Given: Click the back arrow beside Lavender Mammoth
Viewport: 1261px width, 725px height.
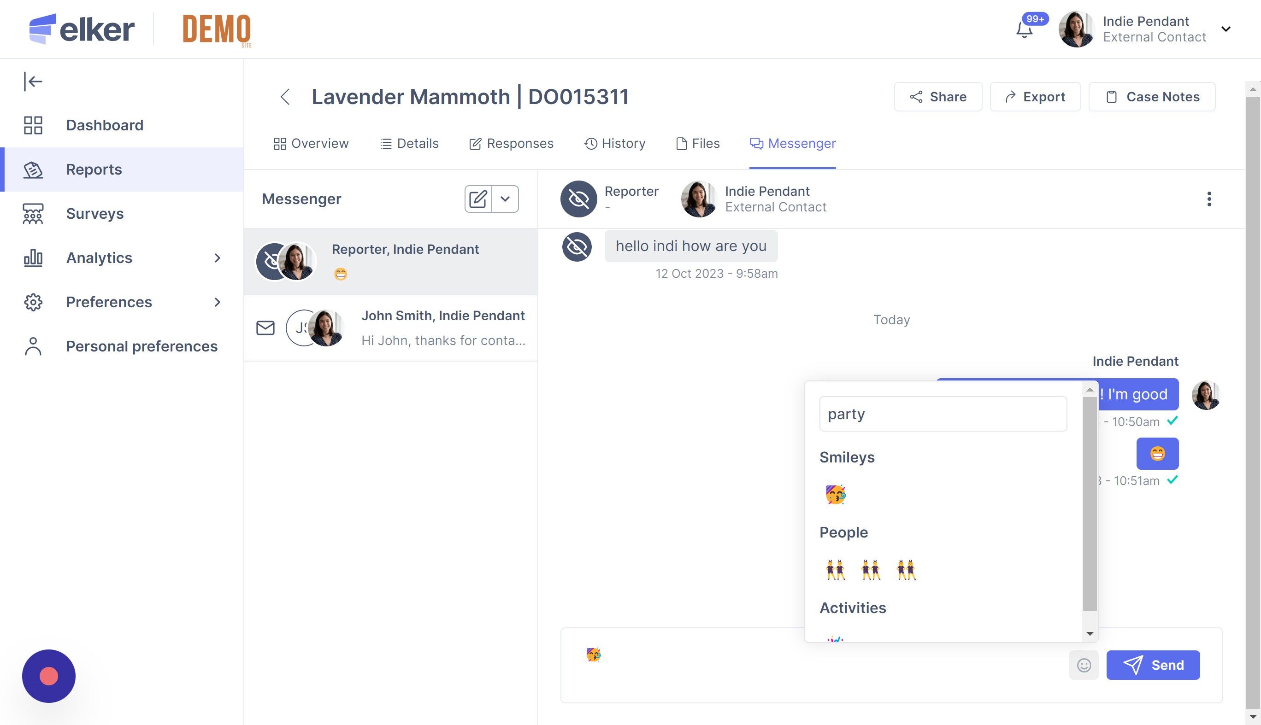Looking at the screenshot, I should [x=285, y=97].
